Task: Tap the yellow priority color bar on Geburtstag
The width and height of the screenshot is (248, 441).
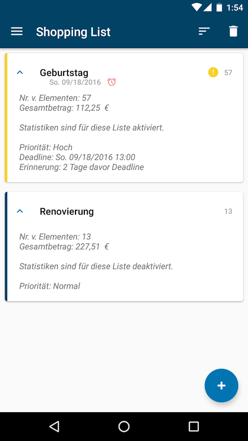Action: pos(6,117)
